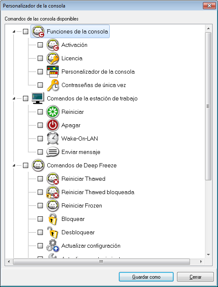Collapse the Funciones de la consola node
This screenshot has height=287, width=218.
click(14, 31)
